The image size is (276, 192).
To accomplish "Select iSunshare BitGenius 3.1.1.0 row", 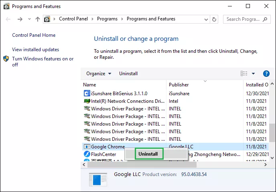I will (x=175, y=93).
